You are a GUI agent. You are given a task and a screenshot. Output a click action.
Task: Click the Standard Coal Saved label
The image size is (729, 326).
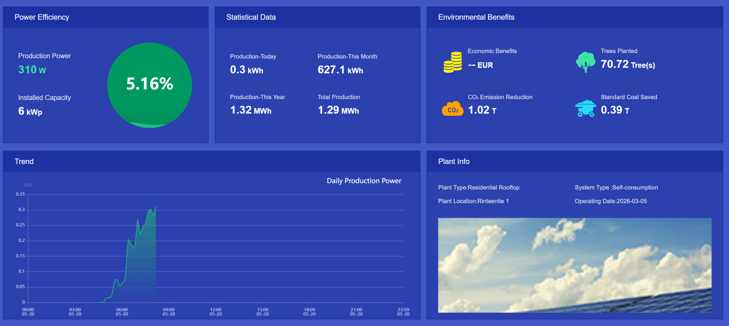629,97
